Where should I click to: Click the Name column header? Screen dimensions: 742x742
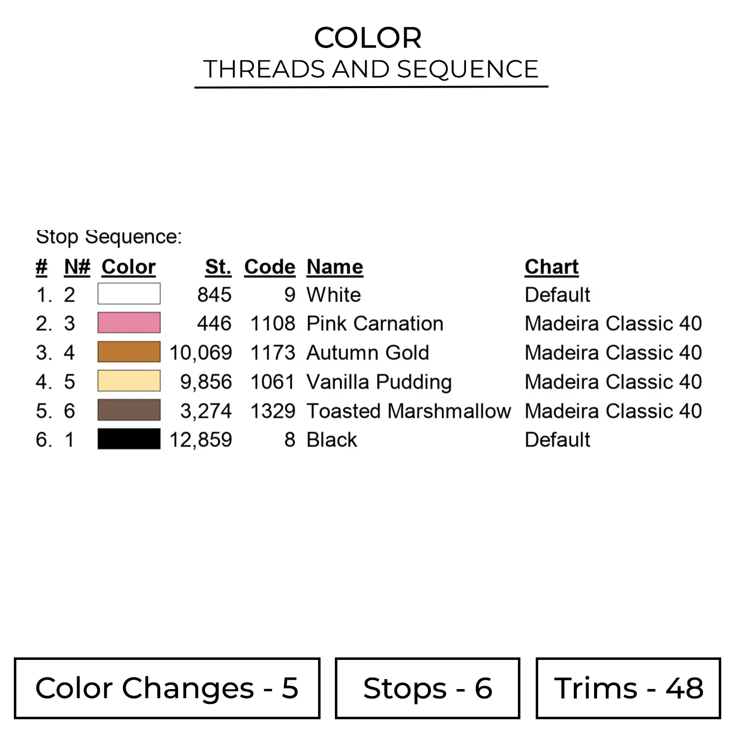pos(335,267)
